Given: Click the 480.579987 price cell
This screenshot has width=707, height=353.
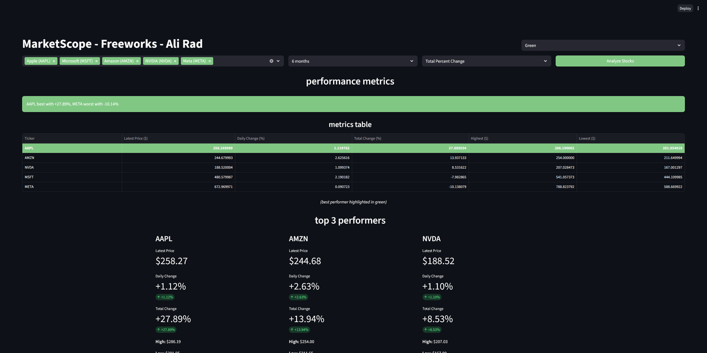Looking at the screenshot, I should click(179, 177).
